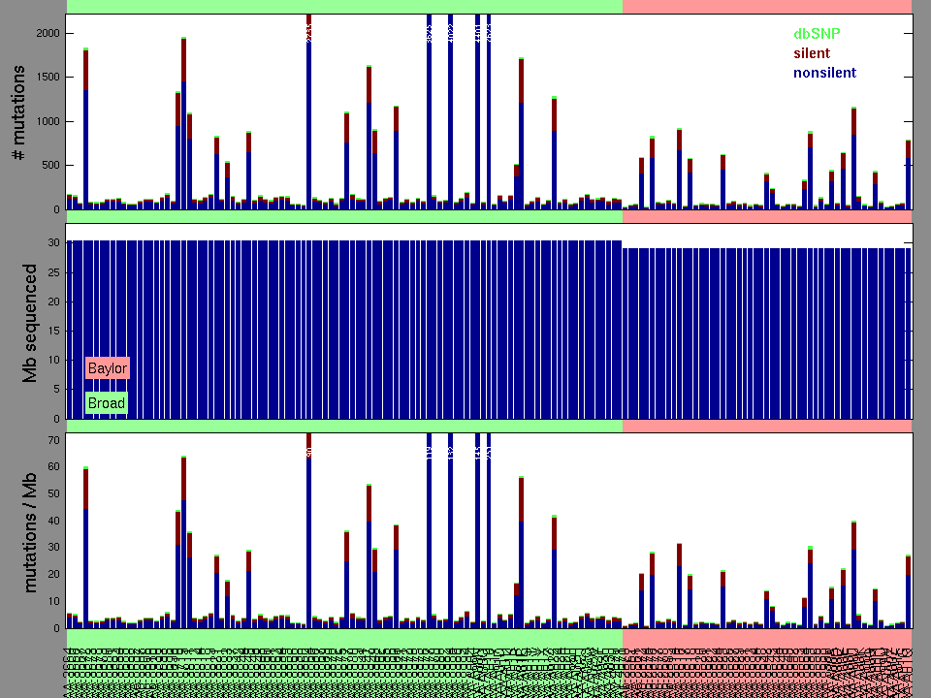Click the silent legend label
931x698 pixels.
coord(811,53)
